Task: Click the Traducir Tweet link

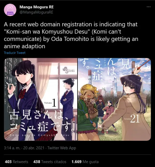Action: point(15,53)
